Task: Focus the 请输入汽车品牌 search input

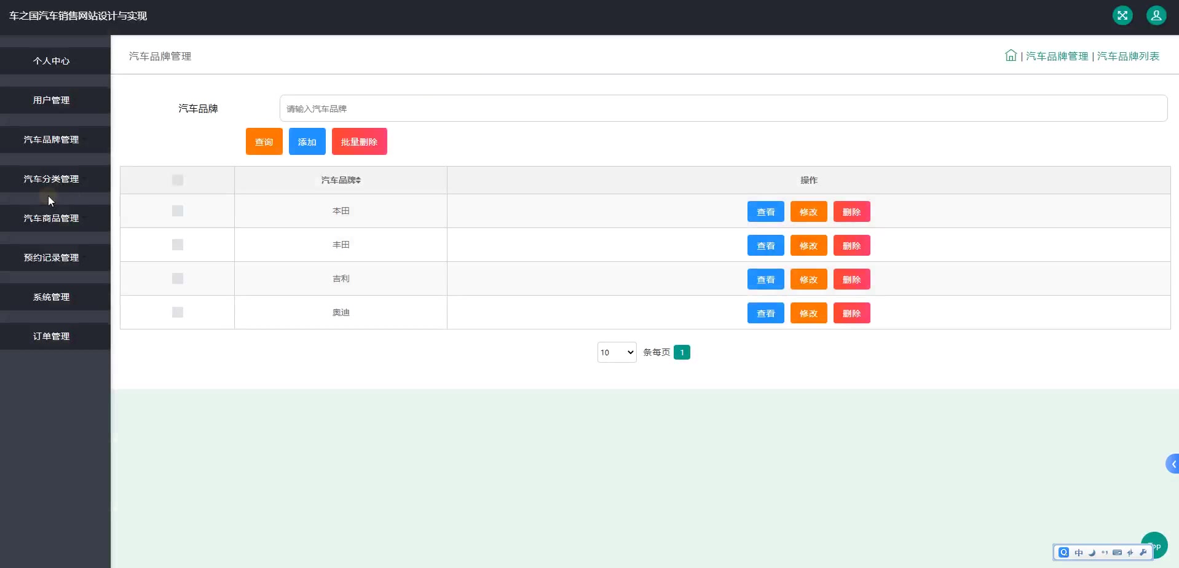Action: point(724,108)
